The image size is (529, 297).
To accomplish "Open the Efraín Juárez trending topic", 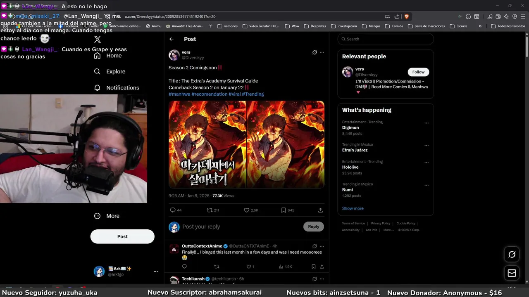I will pos(355,150).
